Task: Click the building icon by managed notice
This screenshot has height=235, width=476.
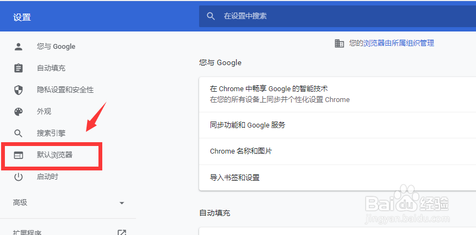Action: pyautogui.click(x=339, y=43)
